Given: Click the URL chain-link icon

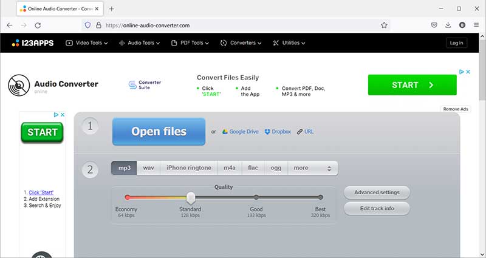Looking at the screenshot, I should pyautogui.click(x=299, y=132).
